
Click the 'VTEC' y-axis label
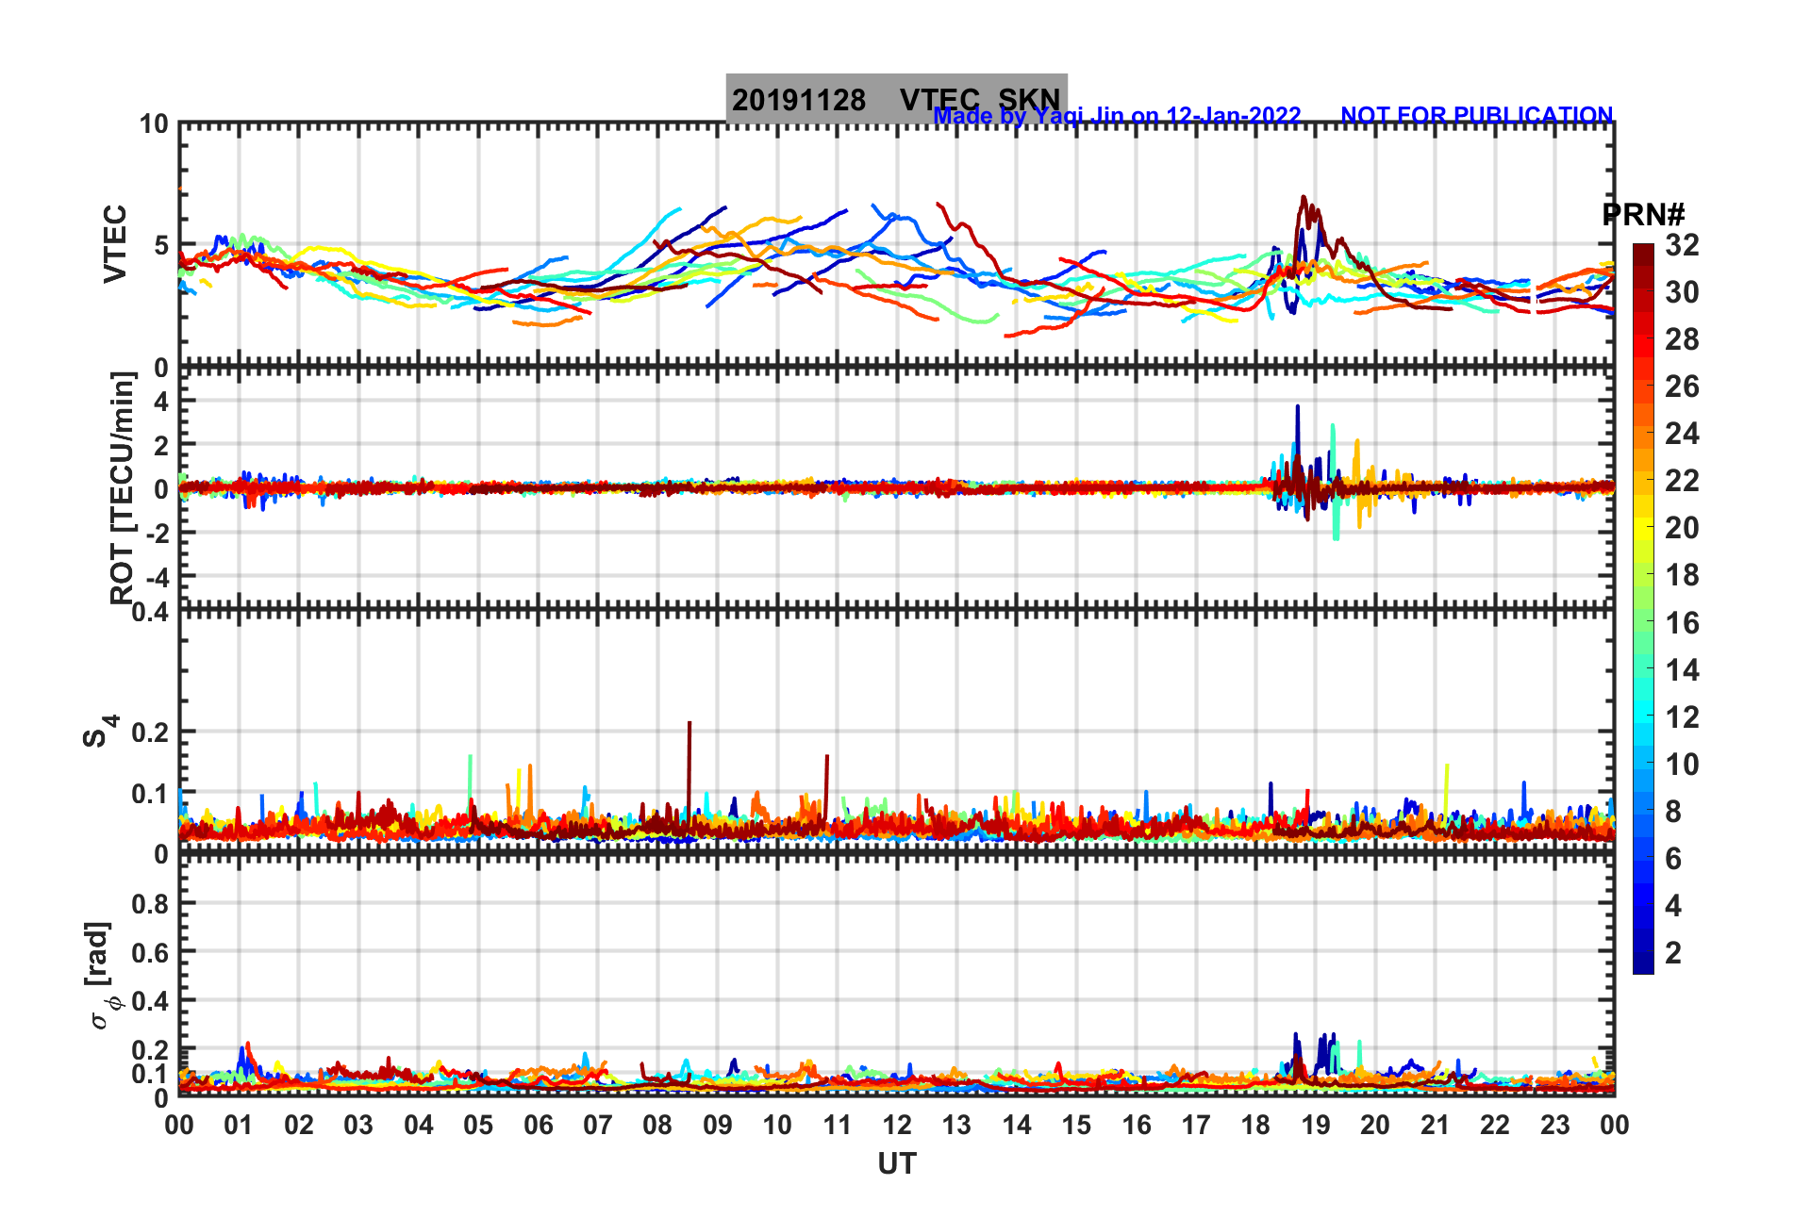pos(115,243)
